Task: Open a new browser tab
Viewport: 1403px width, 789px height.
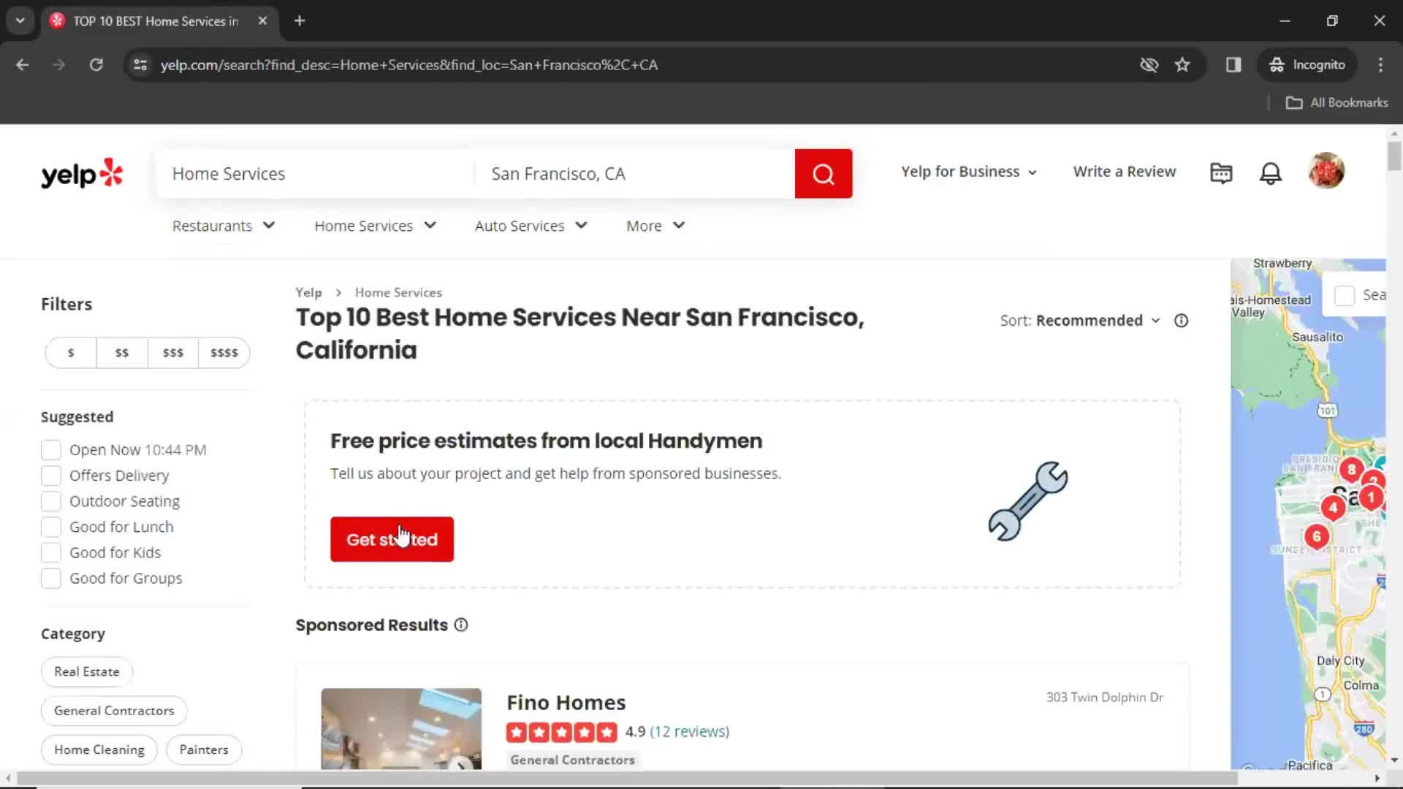Action: click(300, 20)
